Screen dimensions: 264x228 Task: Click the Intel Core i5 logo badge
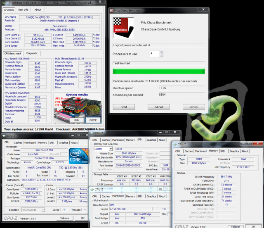78,156
